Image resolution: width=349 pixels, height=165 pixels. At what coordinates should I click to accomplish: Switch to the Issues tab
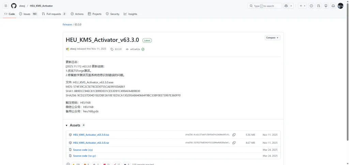28,14
